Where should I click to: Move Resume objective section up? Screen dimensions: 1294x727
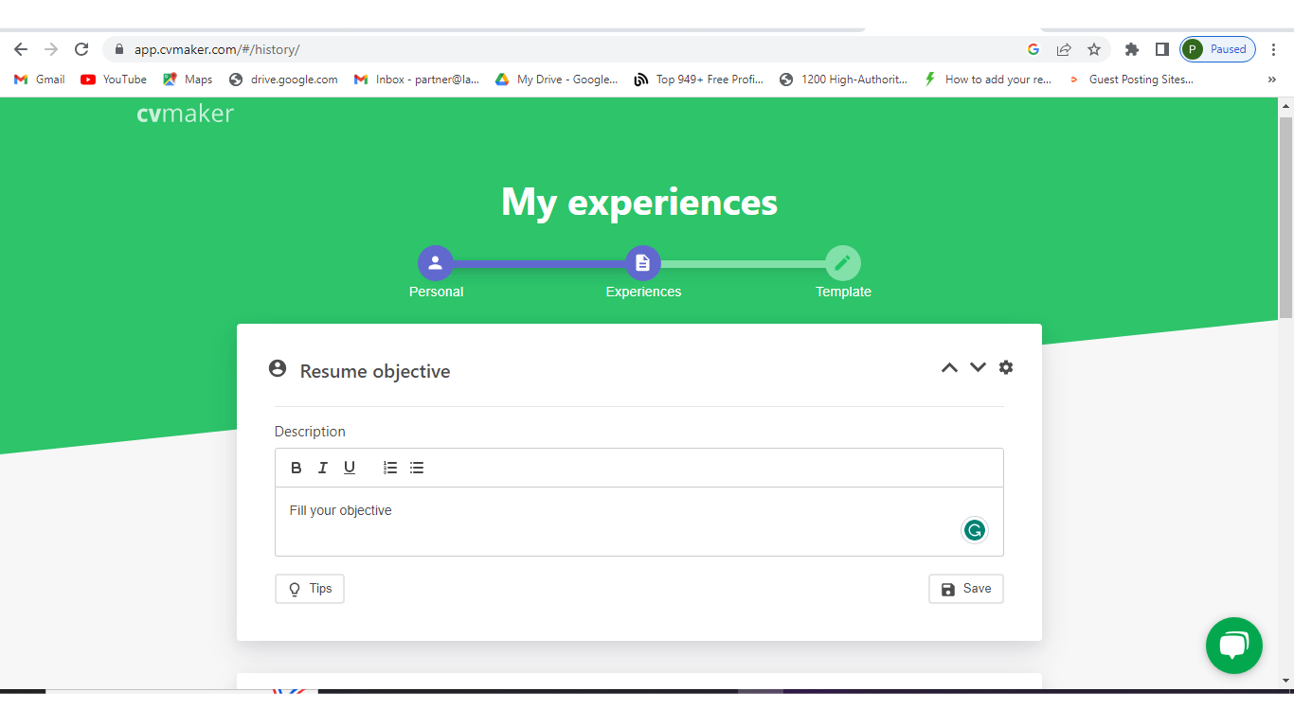[x=949, y=367]
